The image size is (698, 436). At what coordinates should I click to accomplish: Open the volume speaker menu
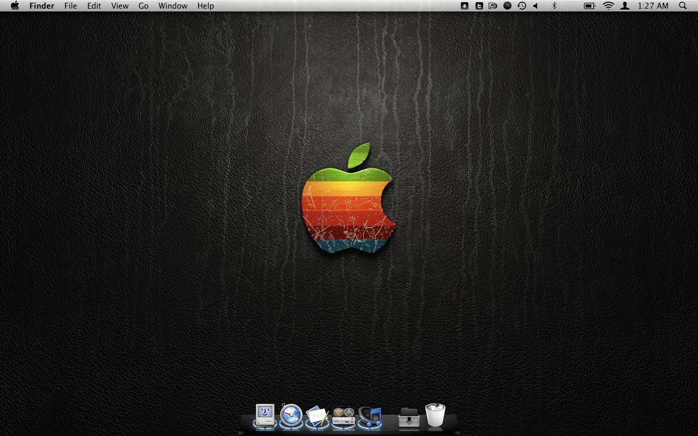[535, 6]
